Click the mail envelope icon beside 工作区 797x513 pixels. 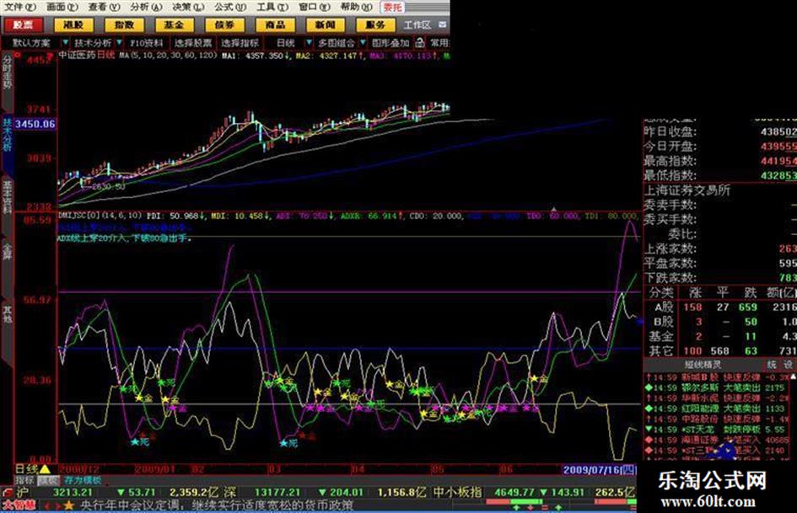coord(442,24)
